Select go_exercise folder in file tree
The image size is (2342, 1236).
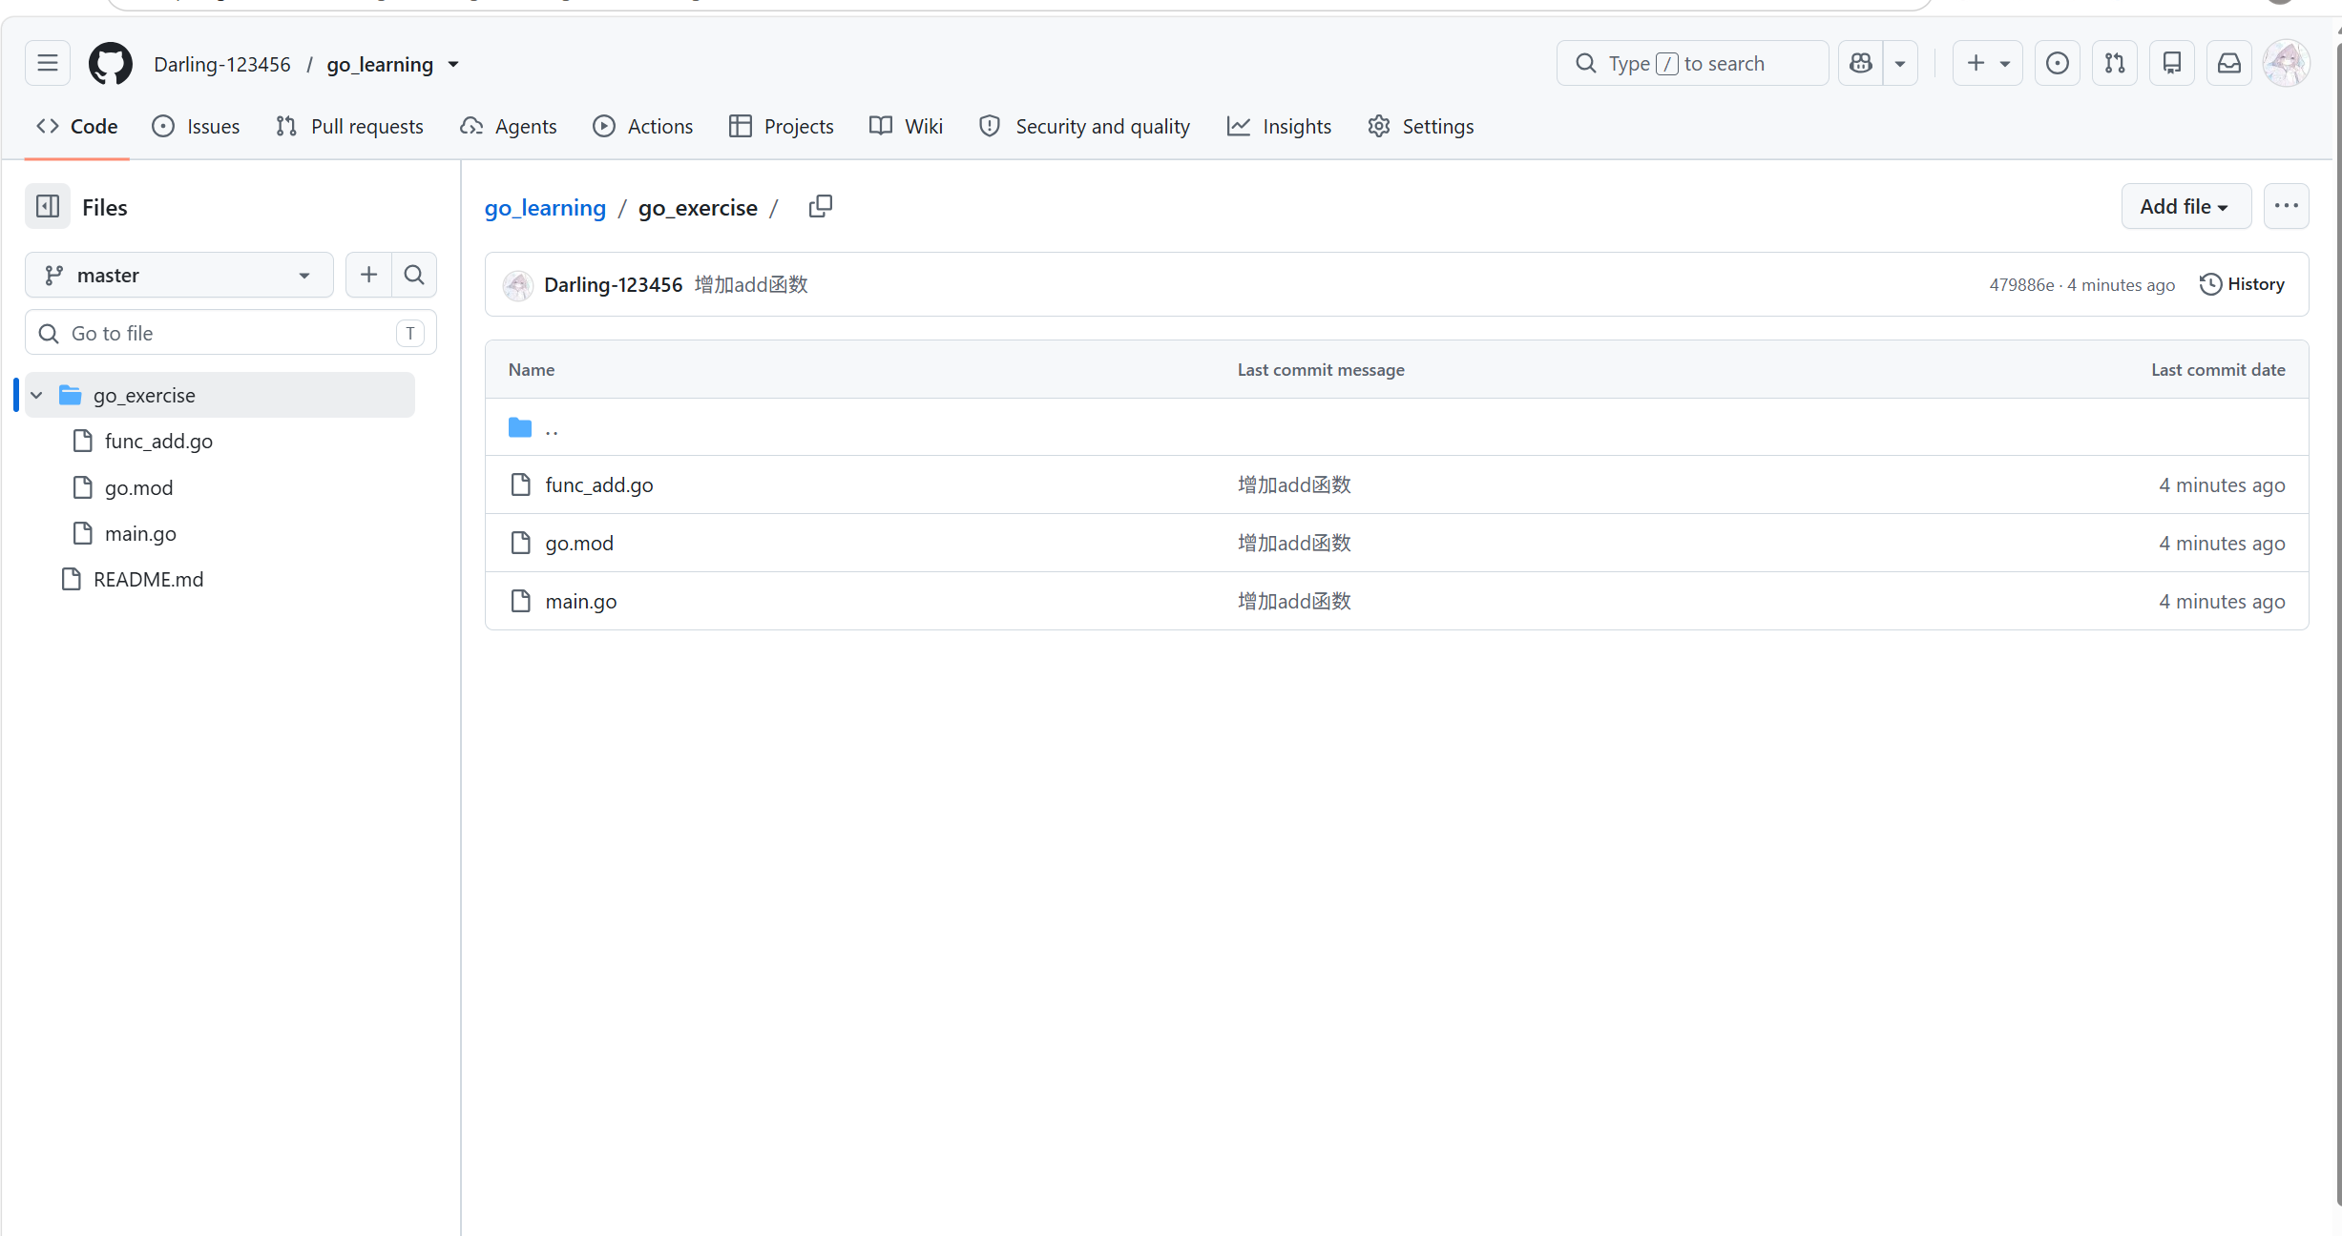(x=220, y=395)
